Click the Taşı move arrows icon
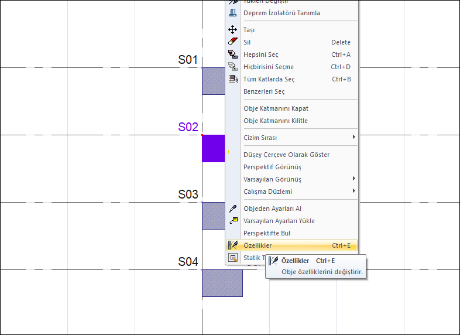 [233, 30]
